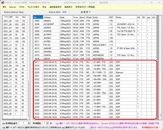Click the jpg 取得開始番号 input field
Image resolution: width=163 pixels, height=130 pixels.
coord(23,123)
